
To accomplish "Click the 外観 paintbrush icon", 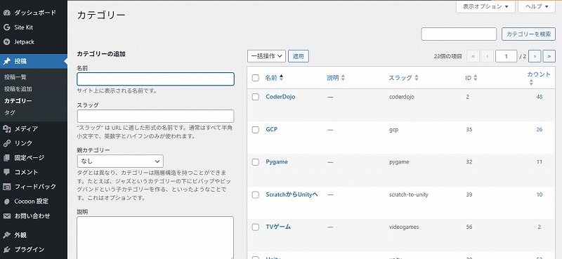I will [6, 235].
